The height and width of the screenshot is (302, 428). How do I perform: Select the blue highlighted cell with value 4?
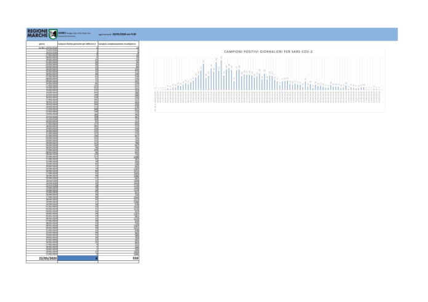click(x=78, y=258)
